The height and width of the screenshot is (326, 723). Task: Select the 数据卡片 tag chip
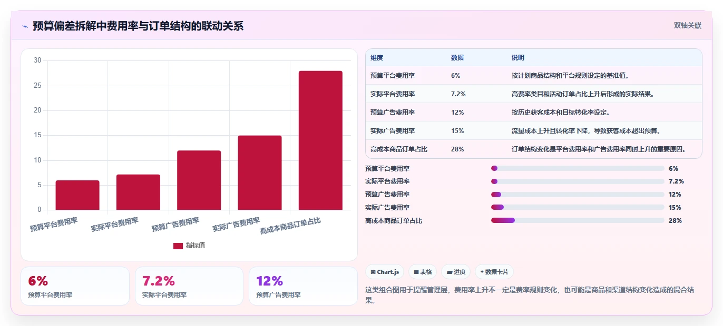click(x=494, y=272)
